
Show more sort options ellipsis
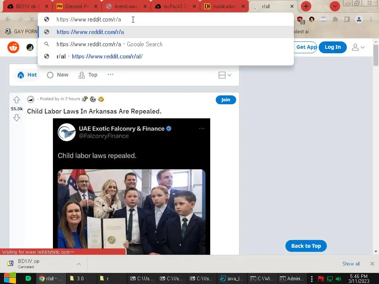tap(110, 74)
